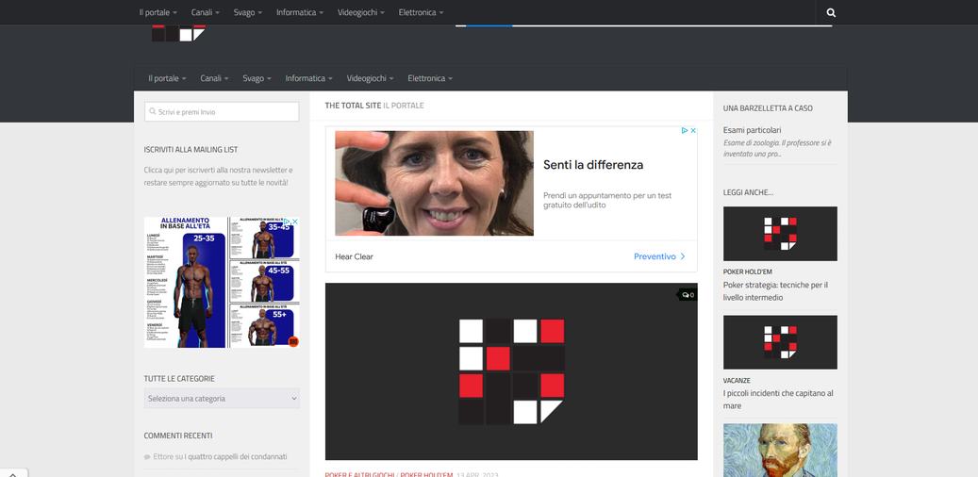Image resolution: width=978 pixels, height=477 pixels.
Task: Open 'Canali' in the secondary navbar
Action: (x=215, y=78)
